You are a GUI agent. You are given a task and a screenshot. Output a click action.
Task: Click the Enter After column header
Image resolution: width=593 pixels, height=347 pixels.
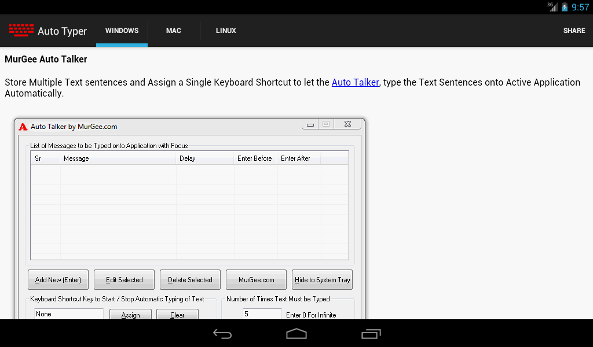pyautogui.click(x=299, y=158)
